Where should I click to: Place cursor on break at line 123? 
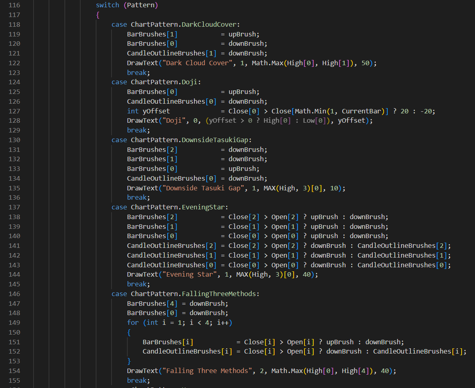coord(137,72)
